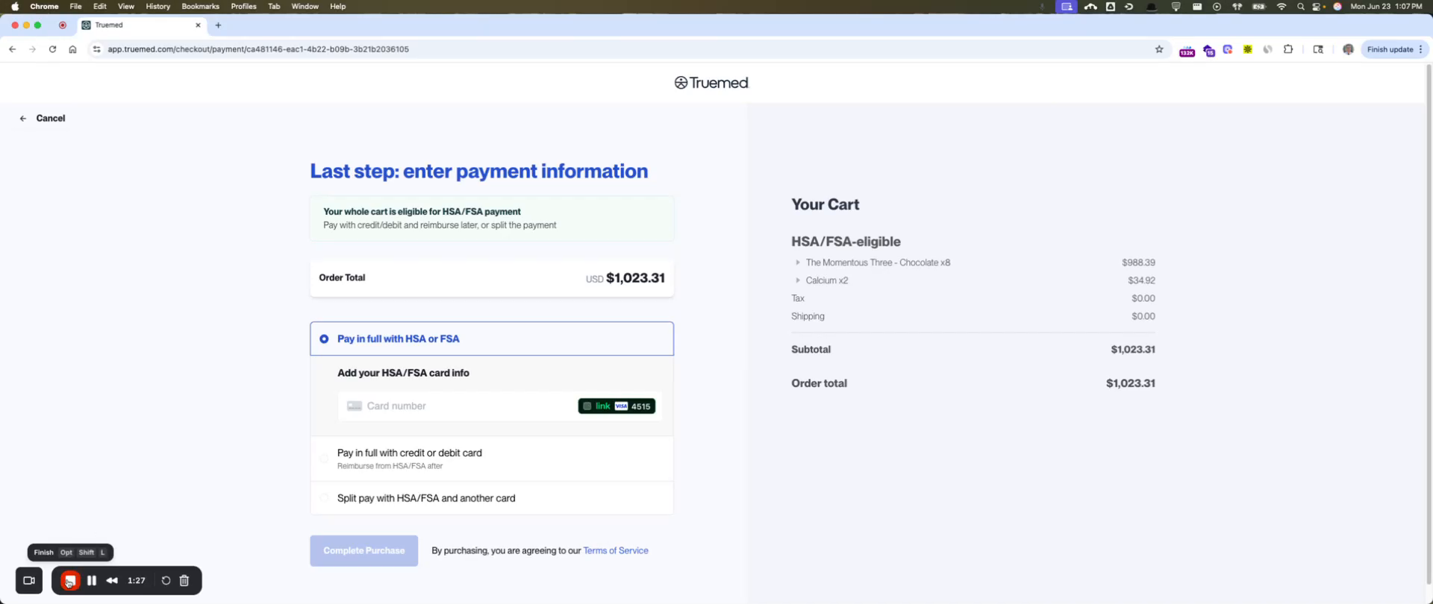Image resolution: width=1433 pixels, height=604 pixels.
Task: Open the tab search side panel icon
Action: [x=1318, y=49]
